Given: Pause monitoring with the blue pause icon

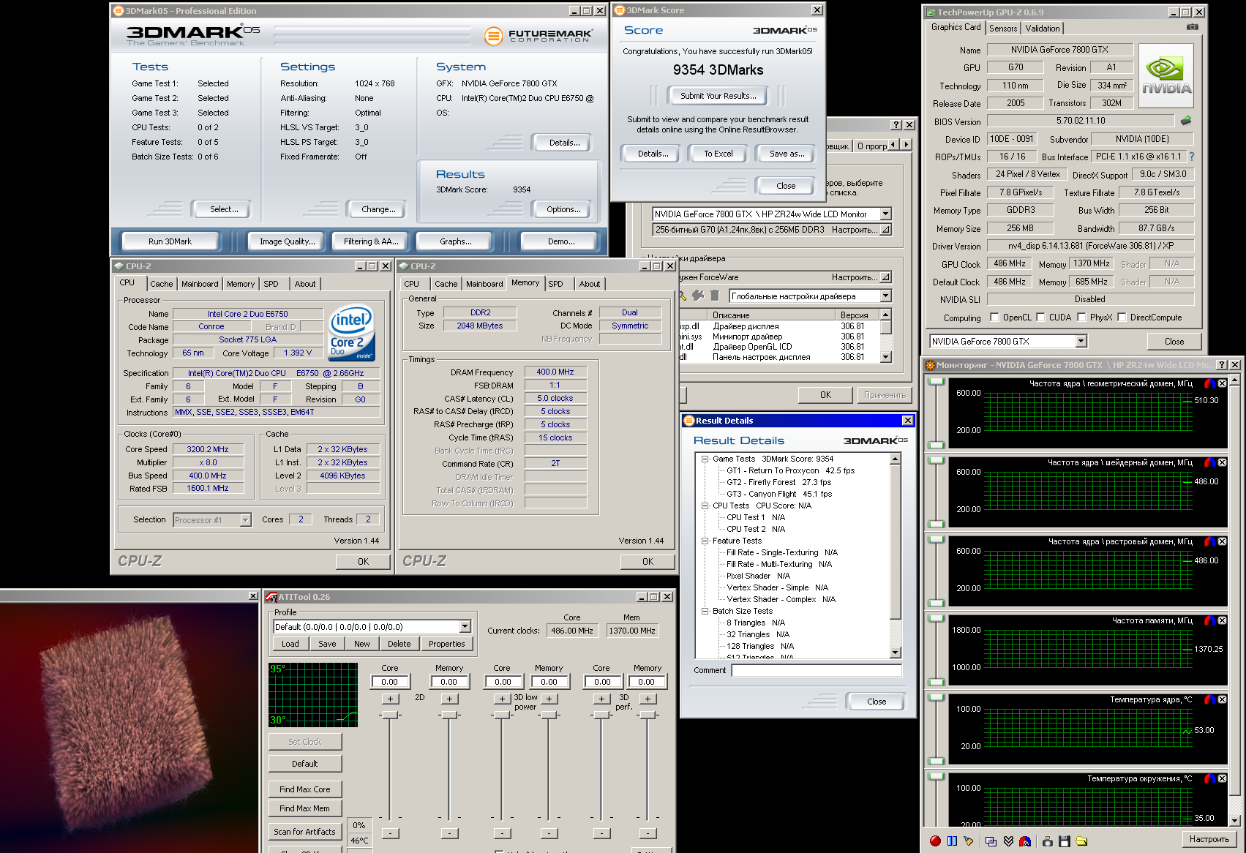Looking at the screenshot, I should point(952,841).
